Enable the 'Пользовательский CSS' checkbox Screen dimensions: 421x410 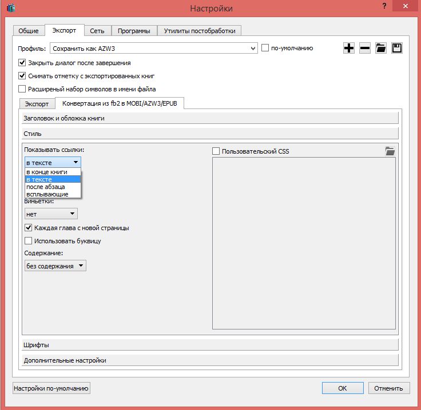[x=216, y=151]
